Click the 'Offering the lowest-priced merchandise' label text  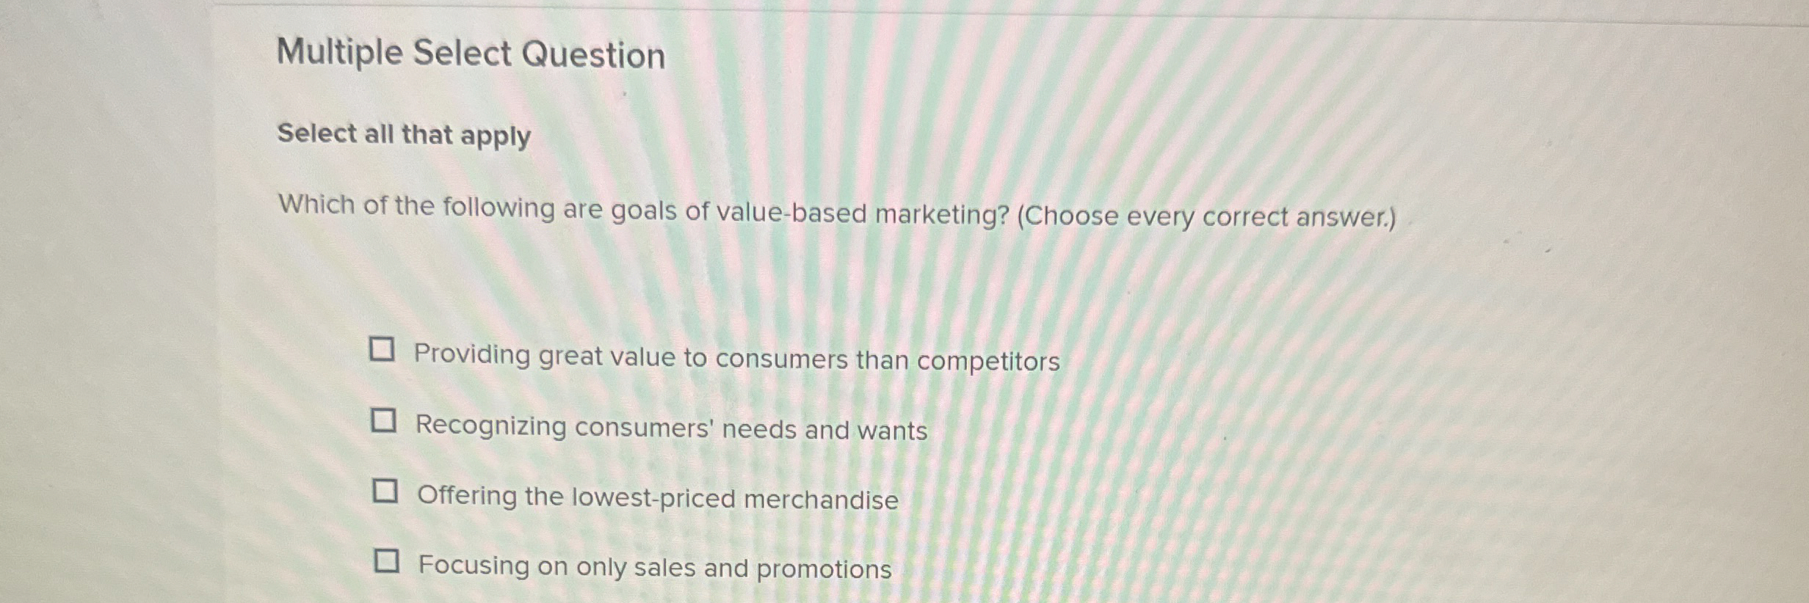657,496
